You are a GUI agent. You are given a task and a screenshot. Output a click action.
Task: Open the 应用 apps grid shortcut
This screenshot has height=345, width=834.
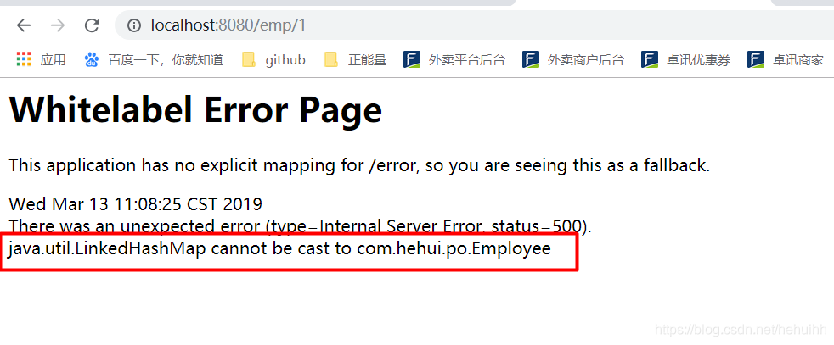(41, 59)
